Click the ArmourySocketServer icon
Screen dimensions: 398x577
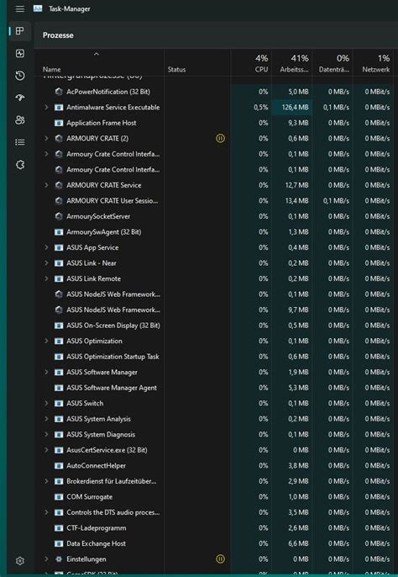coord(59,216)
